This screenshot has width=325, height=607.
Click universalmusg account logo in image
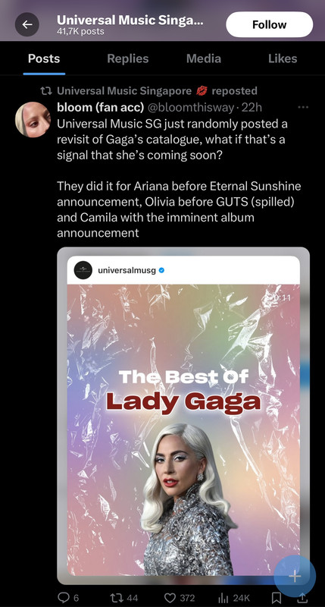[x=83, y=270]
